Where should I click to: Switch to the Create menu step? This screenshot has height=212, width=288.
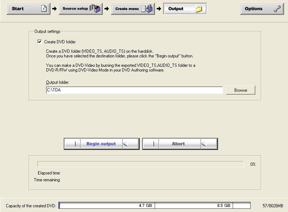(133, 9)
